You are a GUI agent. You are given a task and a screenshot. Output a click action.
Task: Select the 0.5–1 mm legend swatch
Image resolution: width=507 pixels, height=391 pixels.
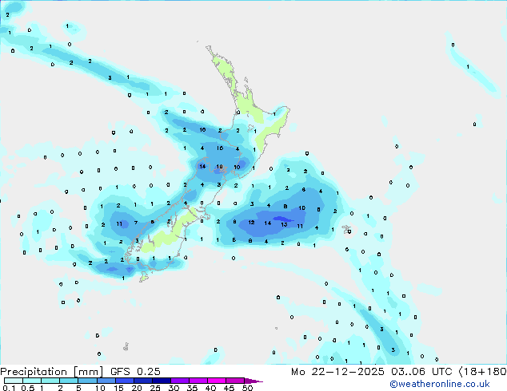point(32,381)
